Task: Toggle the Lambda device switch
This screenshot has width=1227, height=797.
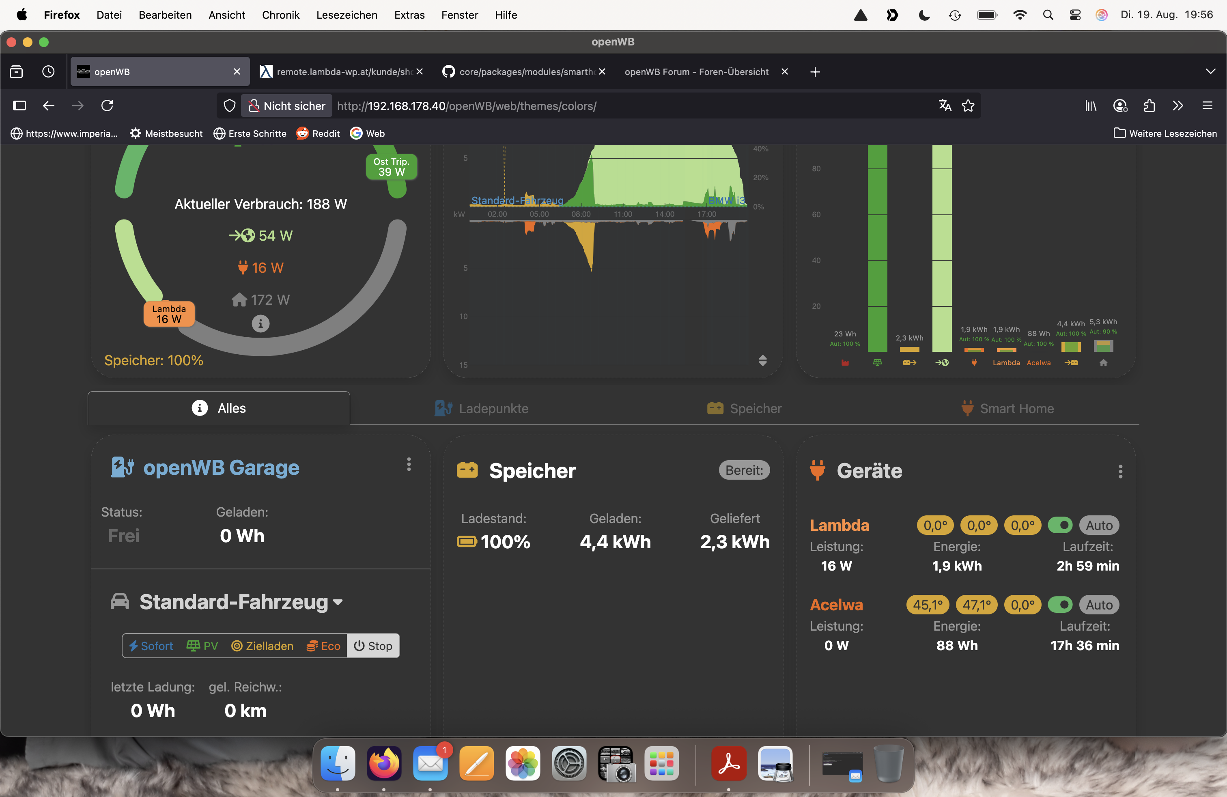Action: [1059, 526]
